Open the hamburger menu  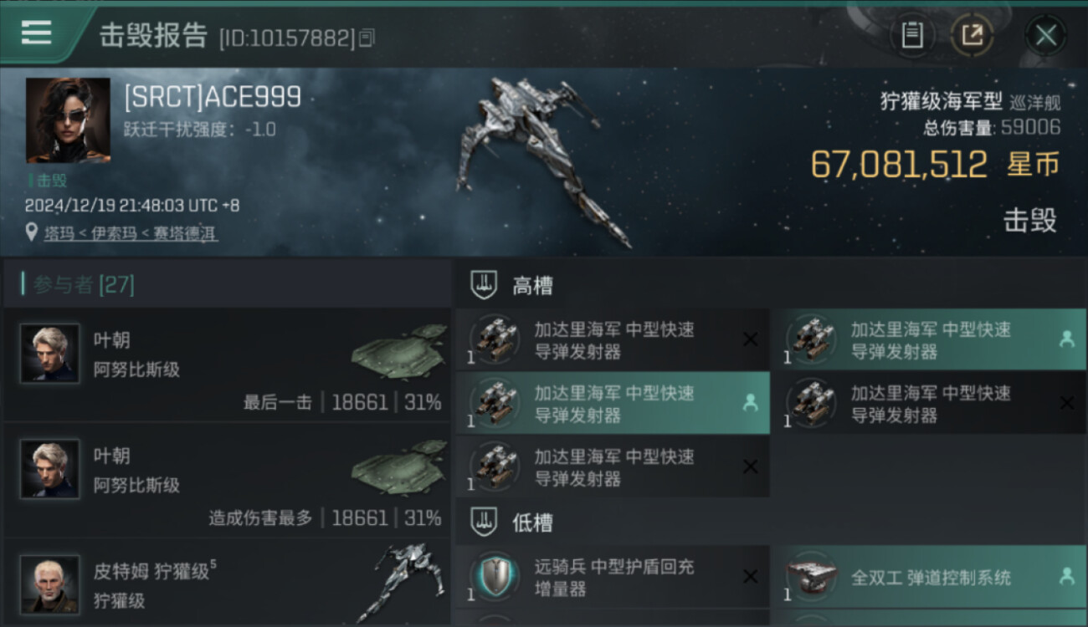pyautogui.click(x=37, y=33)
